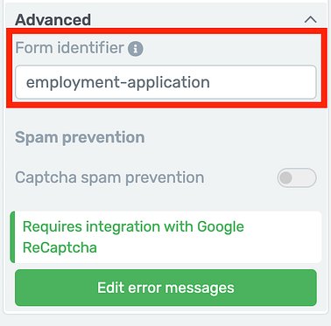Collapse the Advanced section with the chevron
The width and height of the screenshot is (331, 326).
(311, 20)
